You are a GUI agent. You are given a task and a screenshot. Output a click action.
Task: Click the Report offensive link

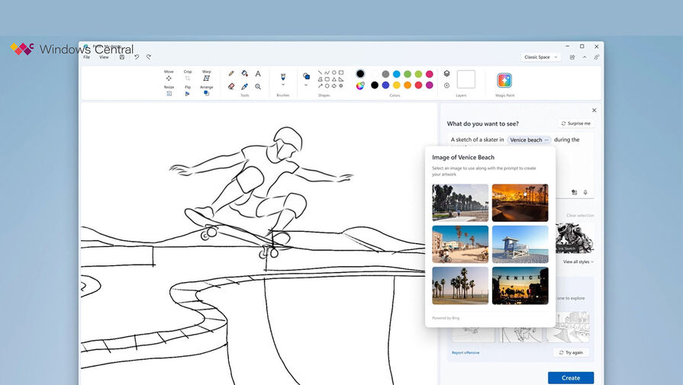click(x=466, y=353)
